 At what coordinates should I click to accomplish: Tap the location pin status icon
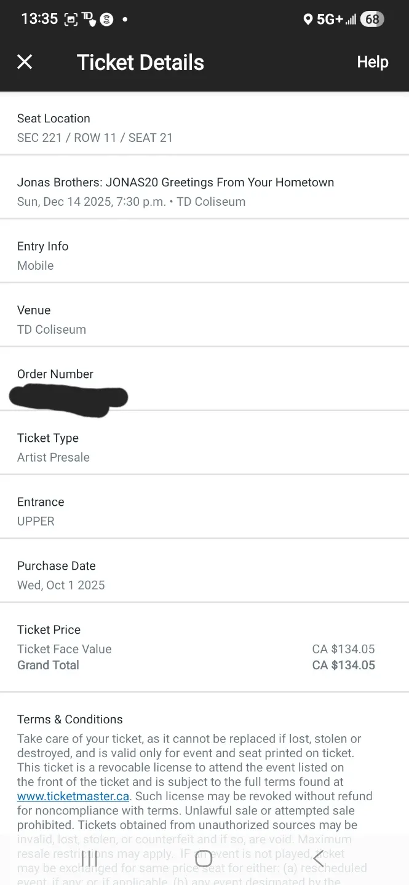(309, 19)
